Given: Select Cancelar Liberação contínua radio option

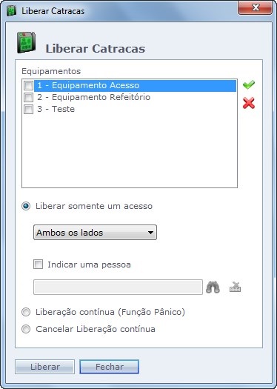Looking at the screenshot, I should pyautogui.click(x=26, y=329).
